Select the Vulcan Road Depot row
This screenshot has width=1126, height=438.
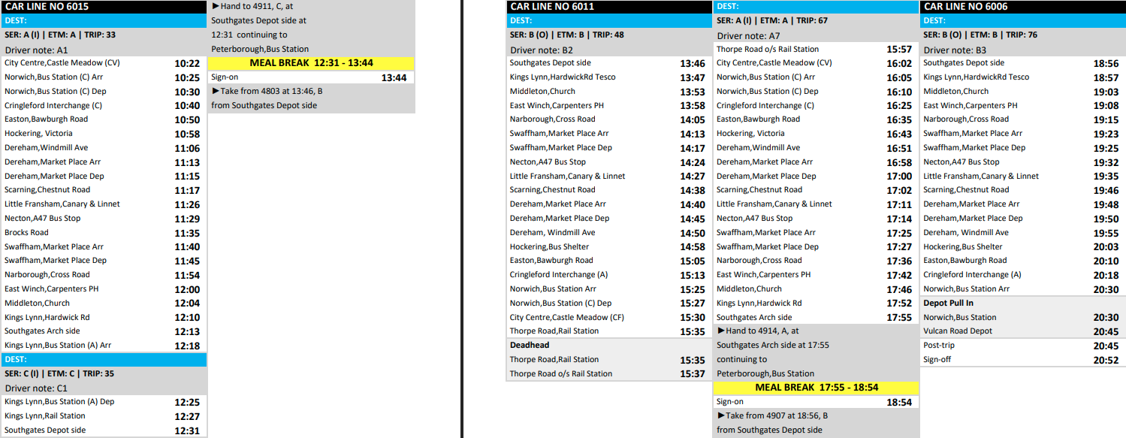[1022, 331]
